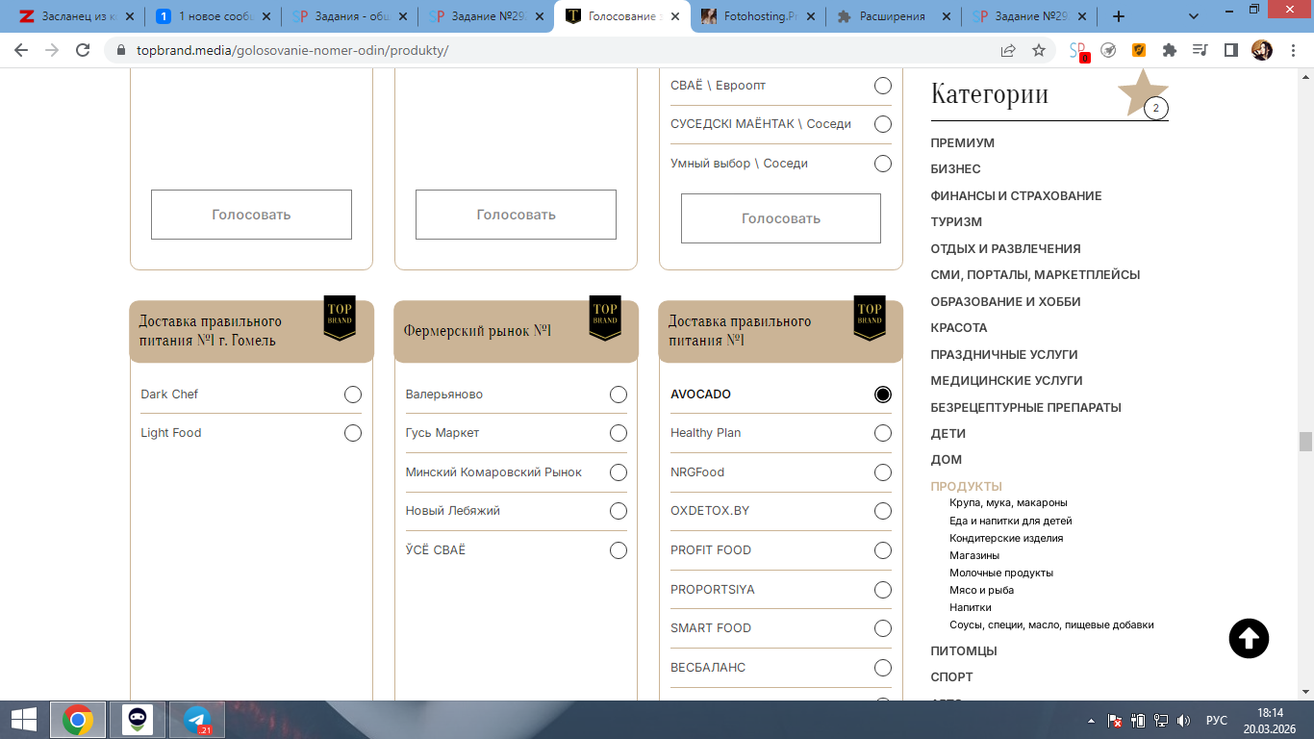The width and height of the screenshot is (1314, 739).
Task: Click the orange shield extension icon
Action: pos(1139,50)
